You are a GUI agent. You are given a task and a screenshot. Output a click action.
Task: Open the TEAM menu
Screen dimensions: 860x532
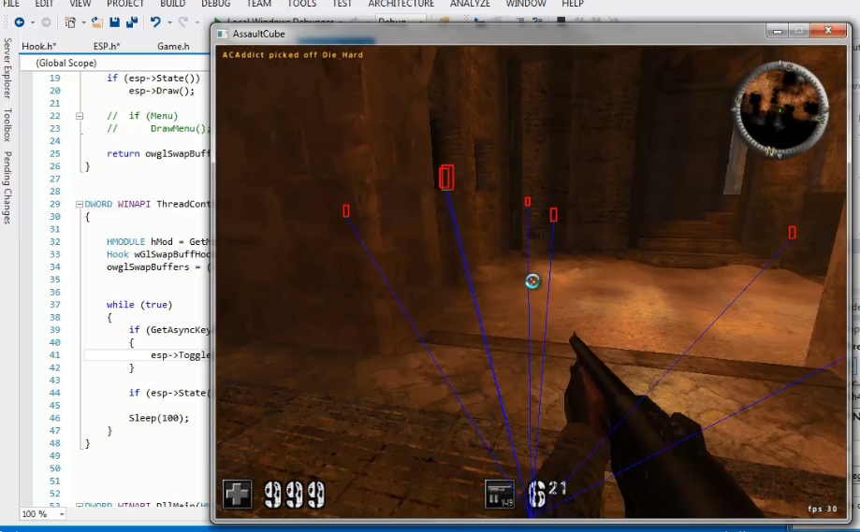tap(259, 4)
